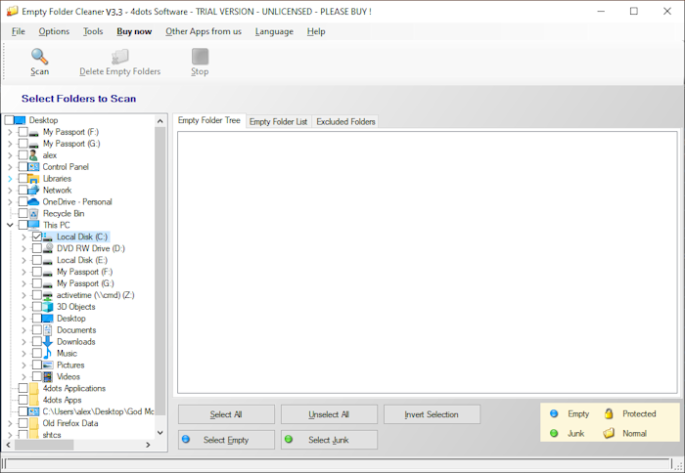Image resolution: width=685 pixels, height=473 pixels.
Task: Expand the Pictures folder node
Action: 23,365
